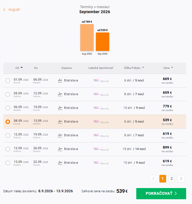Select the 12.09–26.09 14-night option

[8, 149]
